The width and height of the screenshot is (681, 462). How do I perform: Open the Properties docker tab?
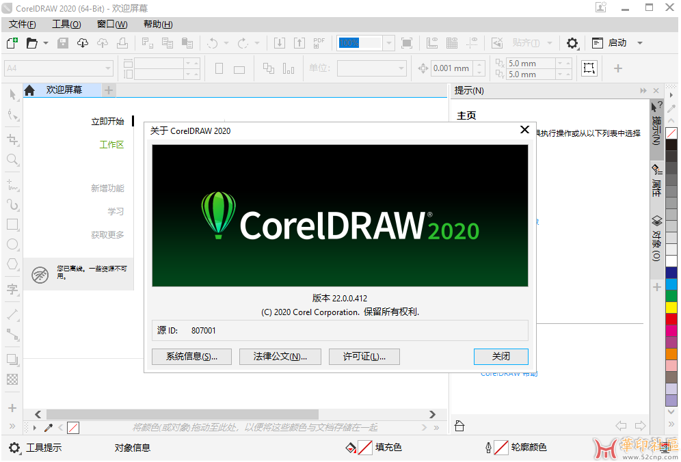(656, 182)
